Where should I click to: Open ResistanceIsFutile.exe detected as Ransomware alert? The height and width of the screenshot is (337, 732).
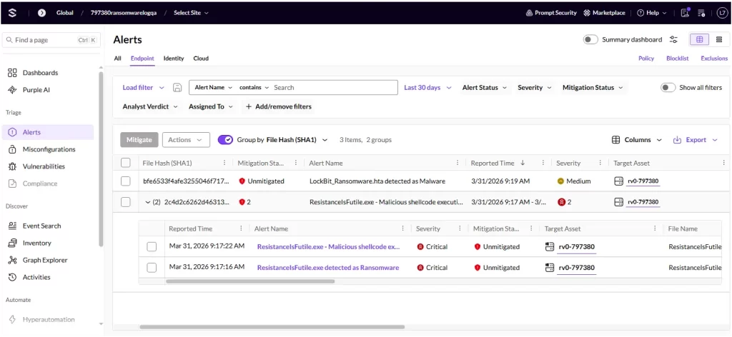click(x=328, y=268)
